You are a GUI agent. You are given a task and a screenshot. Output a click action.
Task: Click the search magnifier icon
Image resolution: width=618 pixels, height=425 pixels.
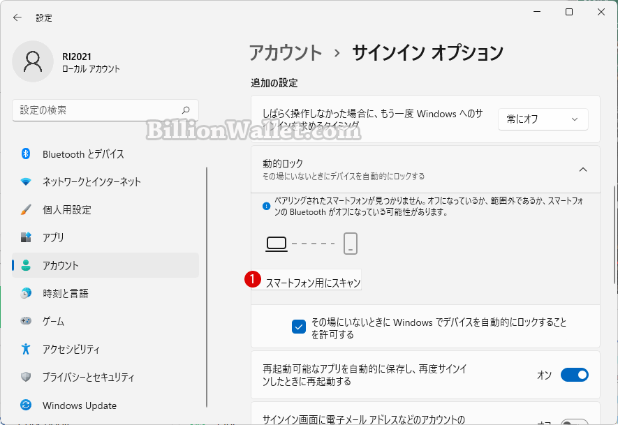[186, 110]
